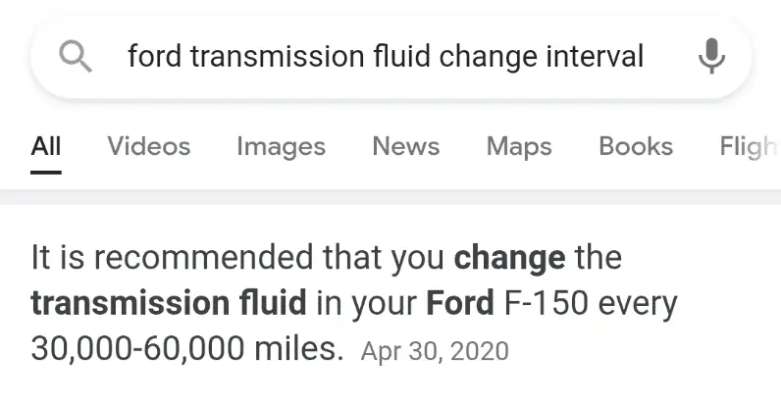Open the Images tab
This screenshot has height=407, width=781.
tap(281, 147)
